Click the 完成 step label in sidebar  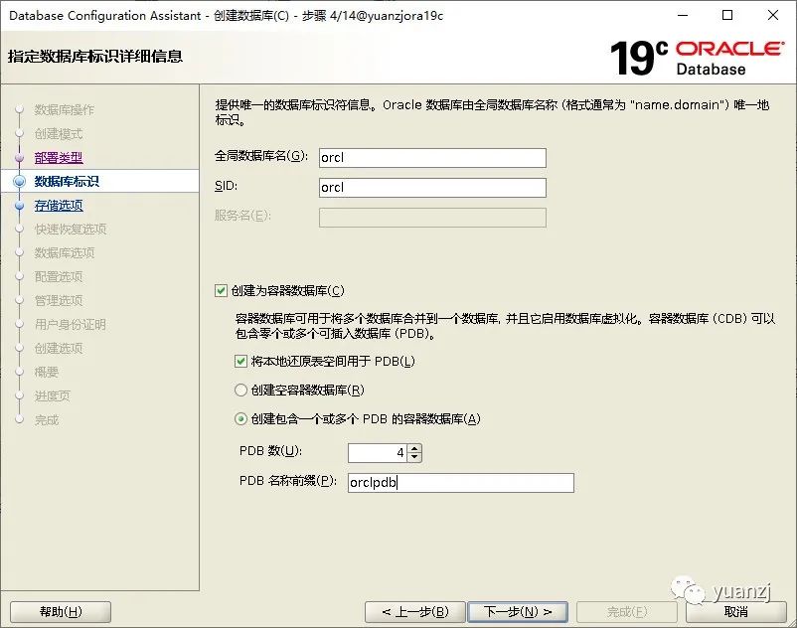(x=47, y=420)
